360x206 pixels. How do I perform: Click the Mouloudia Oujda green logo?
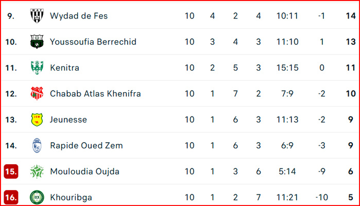[x=37, y=171]
